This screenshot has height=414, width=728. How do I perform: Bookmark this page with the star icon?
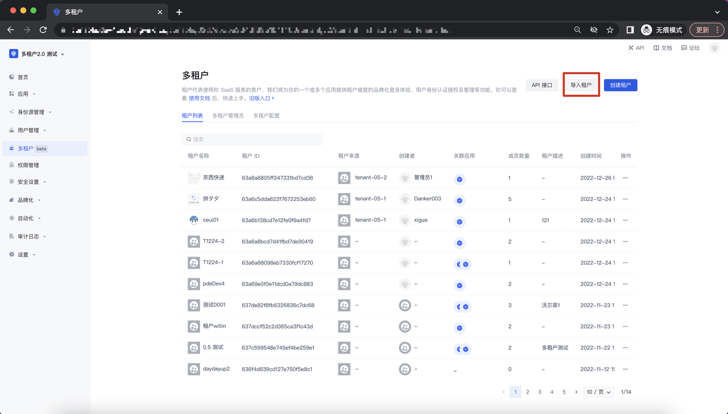click(610, 30)
